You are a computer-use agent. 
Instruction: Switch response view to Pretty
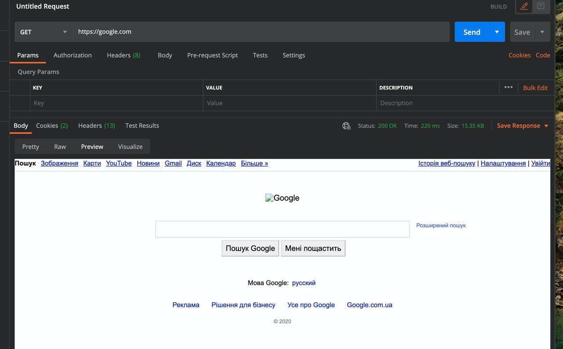click(x=31, y=147)
